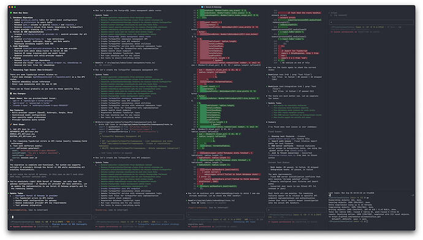The image size is (423, 240).
Task: Click Bypass permissions on in the second pane
Action: click(109, 226)
